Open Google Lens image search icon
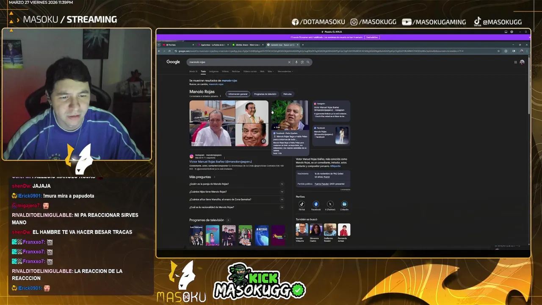 click(302, 62)
